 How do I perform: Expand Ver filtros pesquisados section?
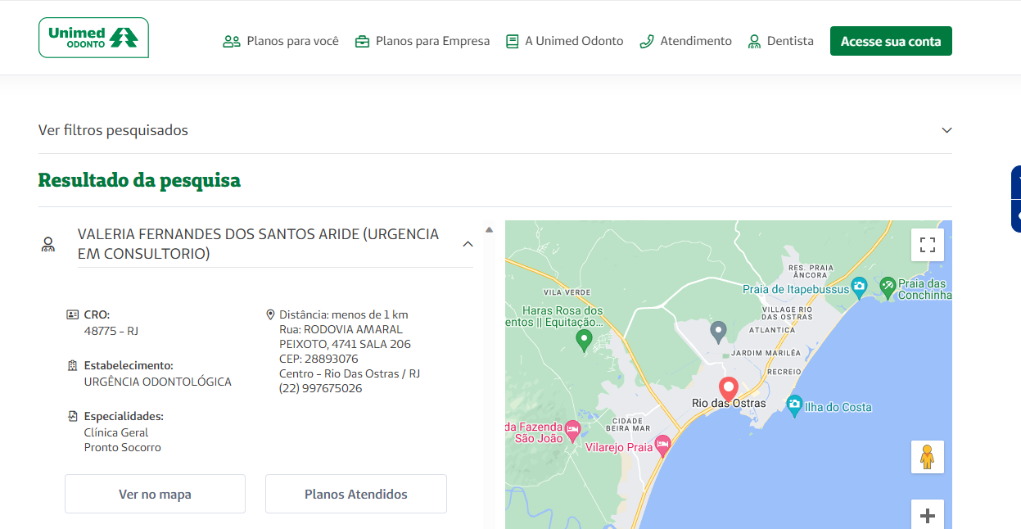click(x=946, y=130)
